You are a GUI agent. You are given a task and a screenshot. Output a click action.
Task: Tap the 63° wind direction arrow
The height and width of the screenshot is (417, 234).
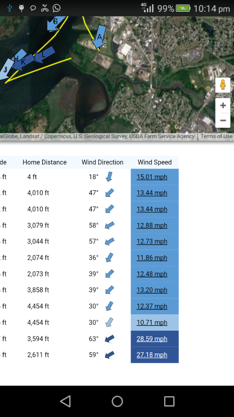110,338
